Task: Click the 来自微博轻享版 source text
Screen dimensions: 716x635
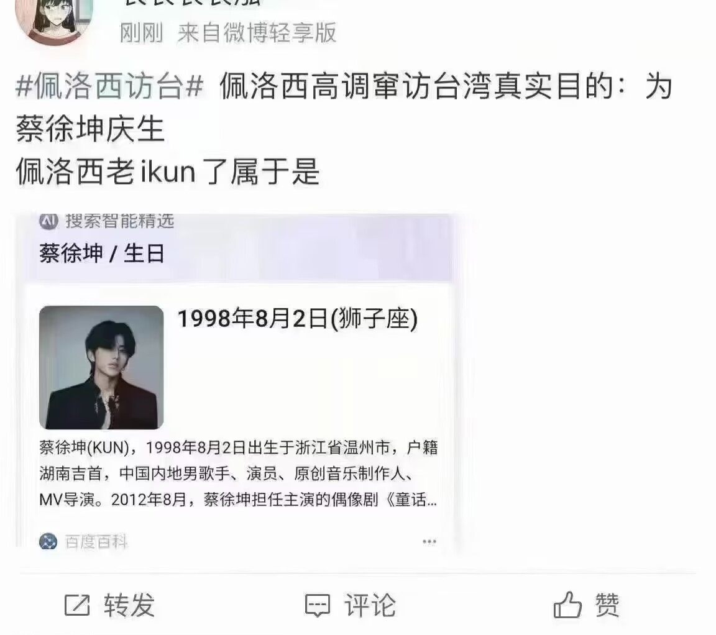Action: (x=257, y=33)
